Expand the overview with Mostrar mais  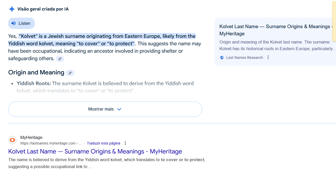pyautogui.click(x=105, y=109)
